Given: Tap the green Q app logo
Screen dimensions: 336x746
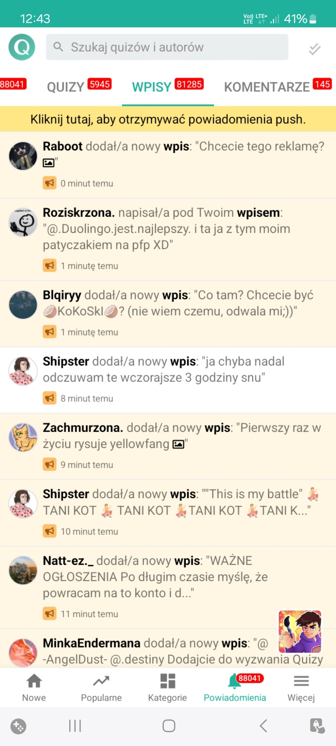Looking at the screenshot, I should click(22, 47).
